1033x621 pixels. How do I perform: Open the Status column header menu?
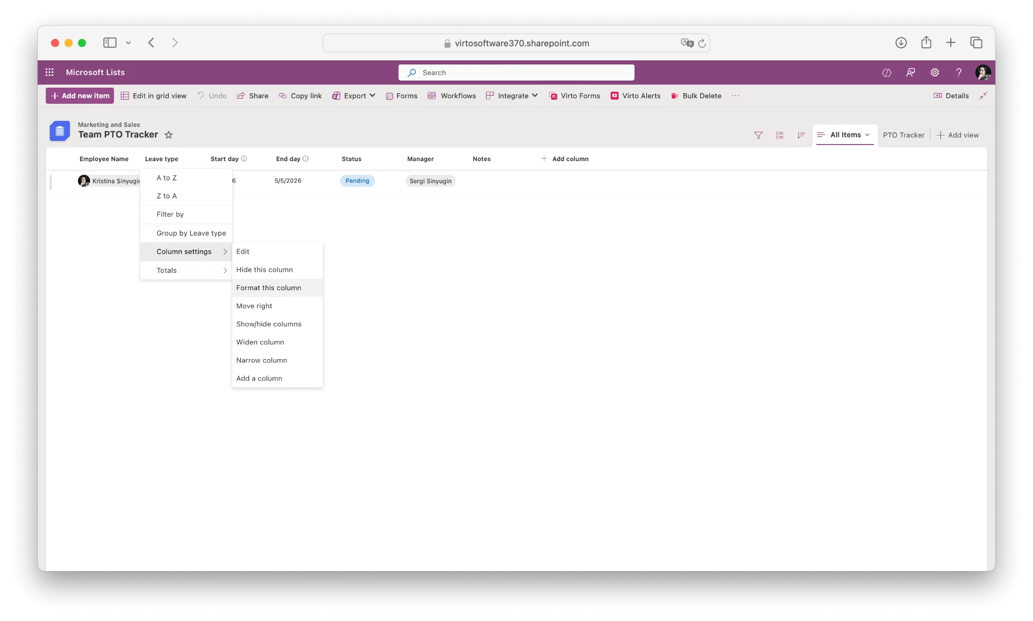pyautogui.click(x=351, y=159)
